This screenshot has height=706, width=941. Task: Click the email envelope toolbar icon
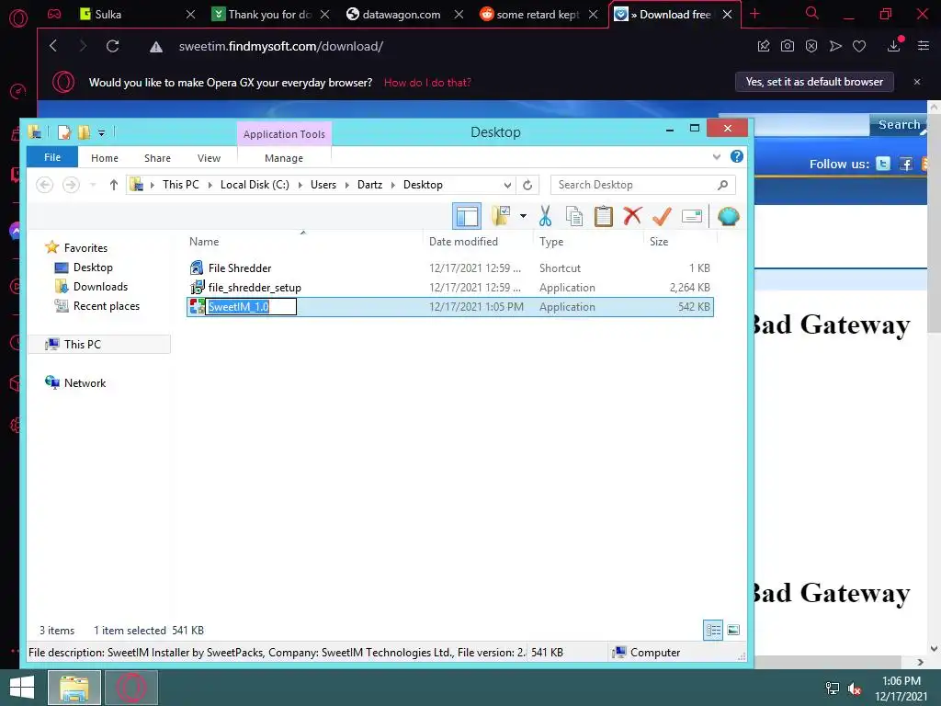[x=691, y=216]
